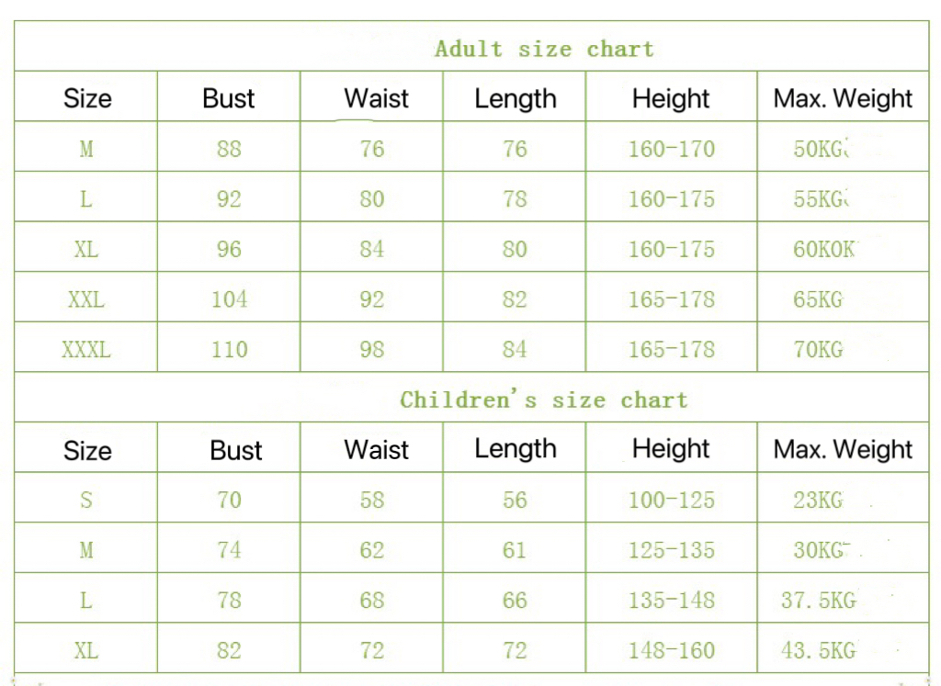Click the height range 100-125

(x=671, y=500)
